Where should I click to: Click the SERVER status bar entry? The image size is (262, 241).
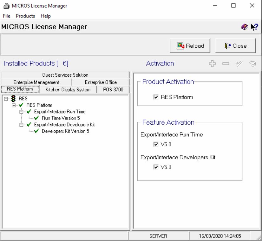pyautogui.click(x=158, y=236)
